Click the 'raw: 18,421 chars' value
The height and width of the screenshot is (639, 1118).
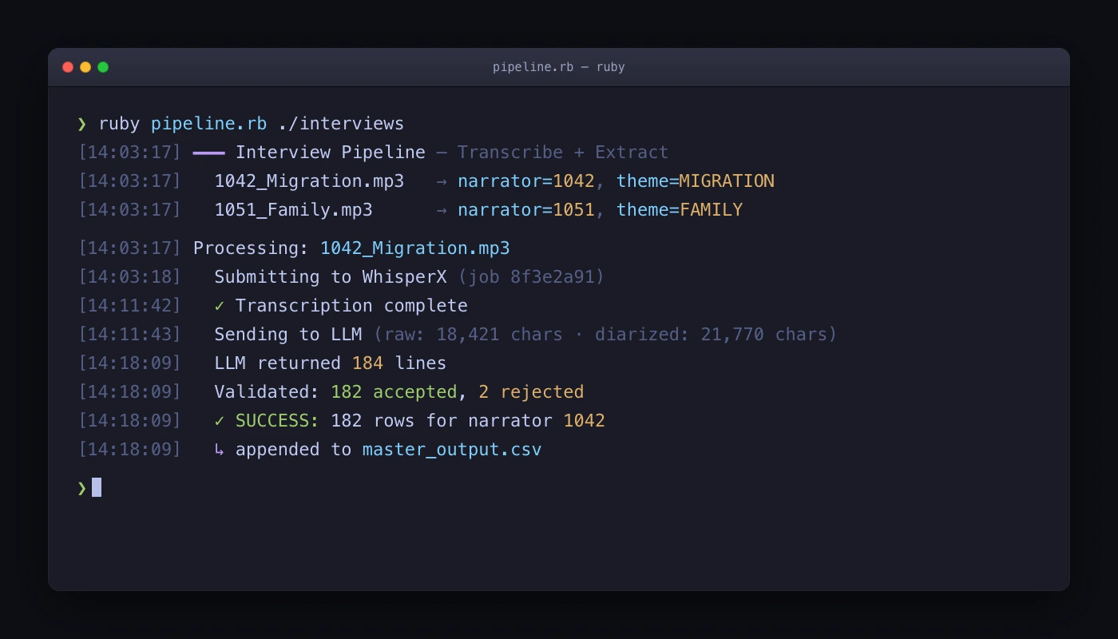click(474, 335)
